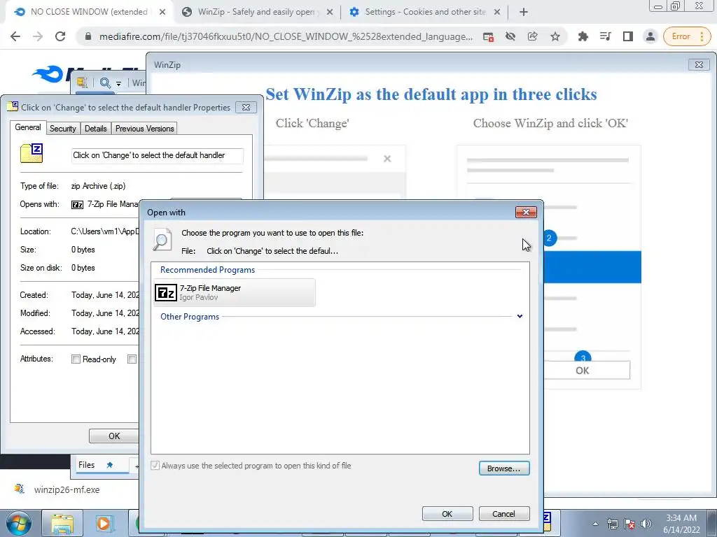Go back in Chrome

[15, 36]
